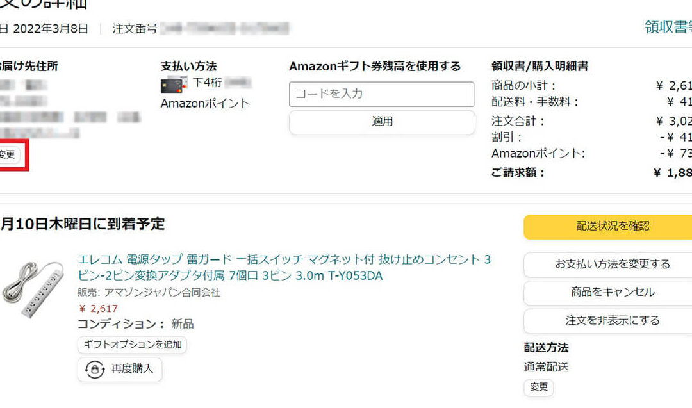Click the 配送状況を確認 tracking button
Image resolution: width=692 pixels, height=408 pixels.
click(607, 227)
